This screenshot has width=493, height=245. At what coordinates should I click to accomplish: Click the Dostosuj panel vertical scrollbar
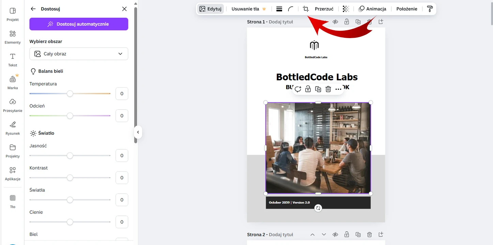coord(136,75)
